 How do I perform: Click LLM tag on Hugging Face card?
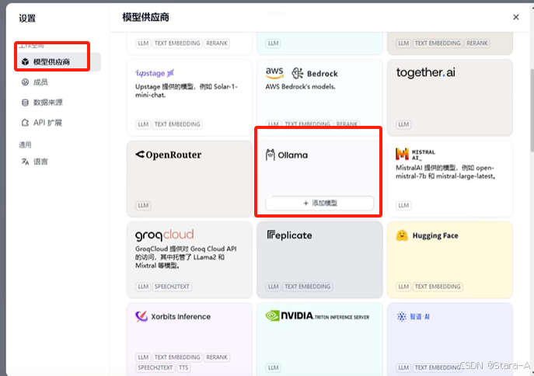coord(403,287)
